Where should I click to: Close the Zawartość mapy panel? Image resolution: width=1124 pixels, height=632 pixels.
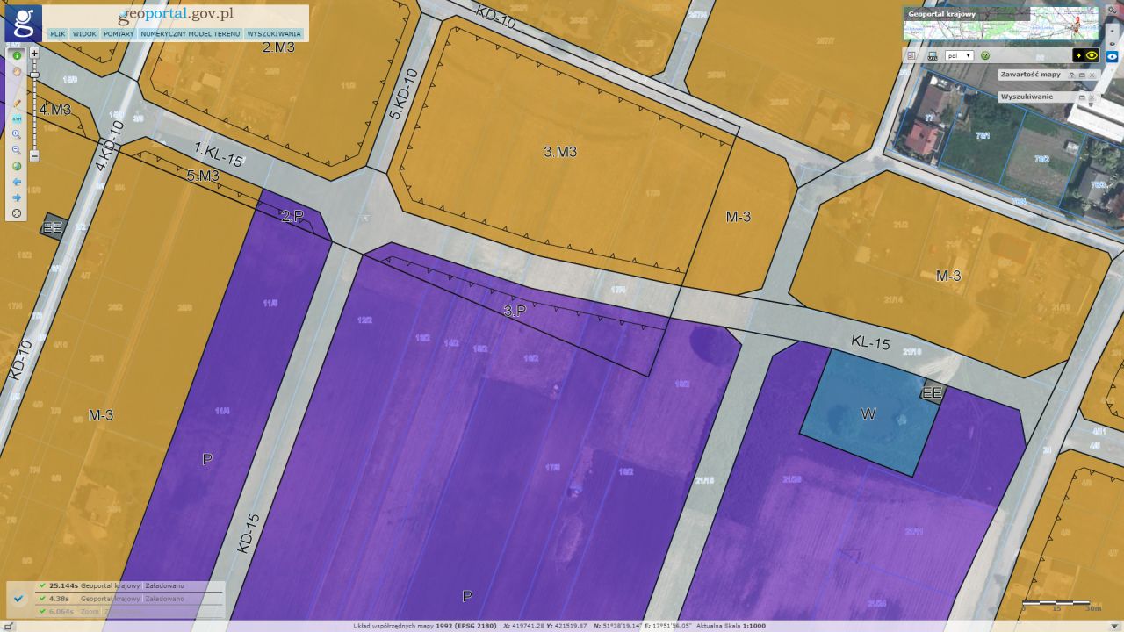click(1092, 75)
